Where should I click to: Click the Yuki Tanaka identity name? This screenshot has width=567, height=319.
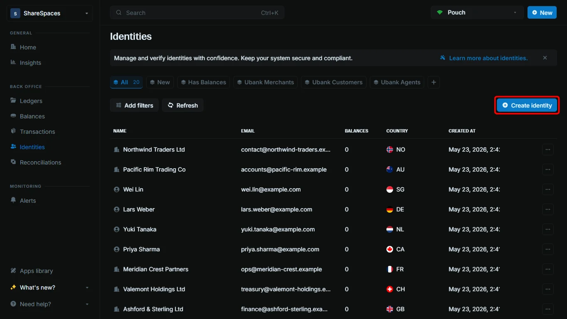tap(140, 229)
